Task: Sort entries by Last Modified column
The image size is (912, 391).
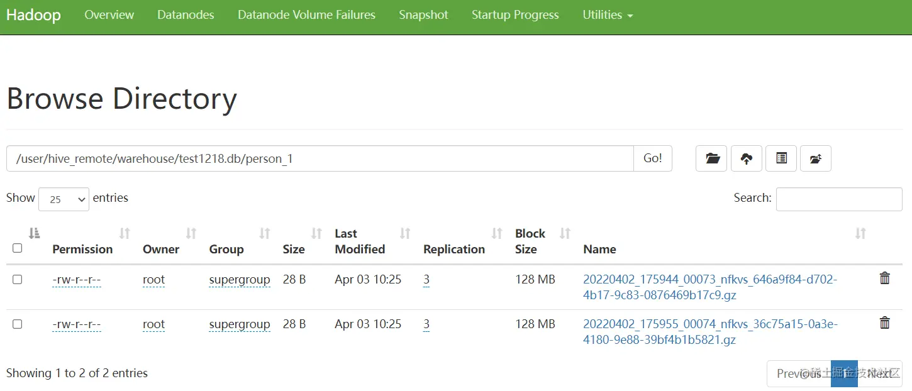Action: (x=360, y=241)
